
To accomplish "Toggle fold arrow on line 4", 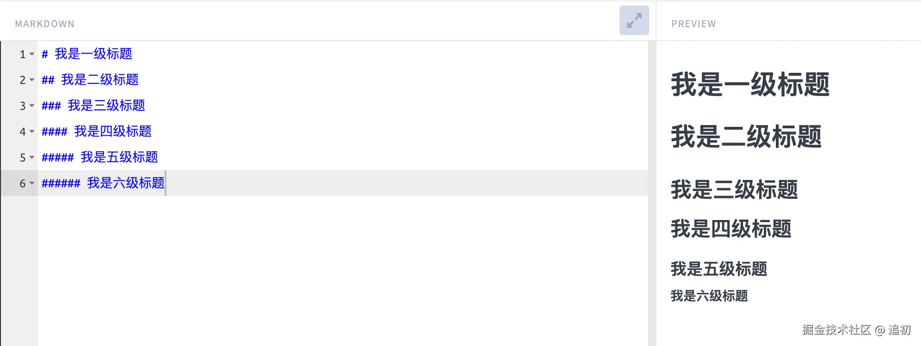I will tap(32, 131).
